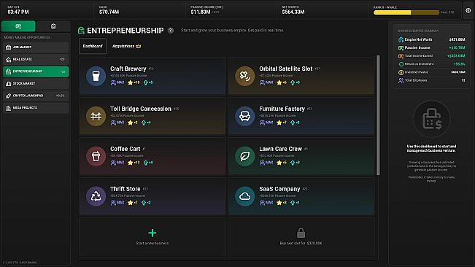Click the star rating icon on Craft Brewery

[131, 82]
